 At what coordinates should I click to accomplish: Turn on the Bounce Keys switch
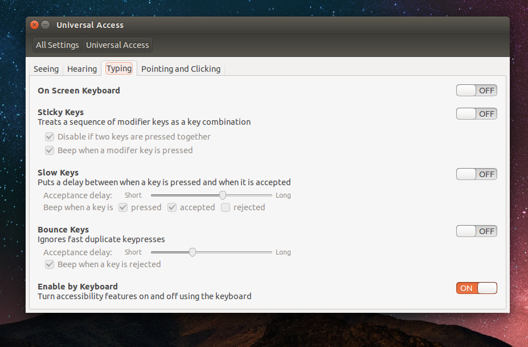pos(477,231)
